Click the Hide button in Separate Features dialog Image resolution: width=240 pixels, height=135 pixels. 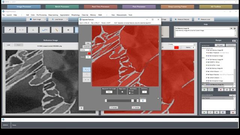click(88, 43)
